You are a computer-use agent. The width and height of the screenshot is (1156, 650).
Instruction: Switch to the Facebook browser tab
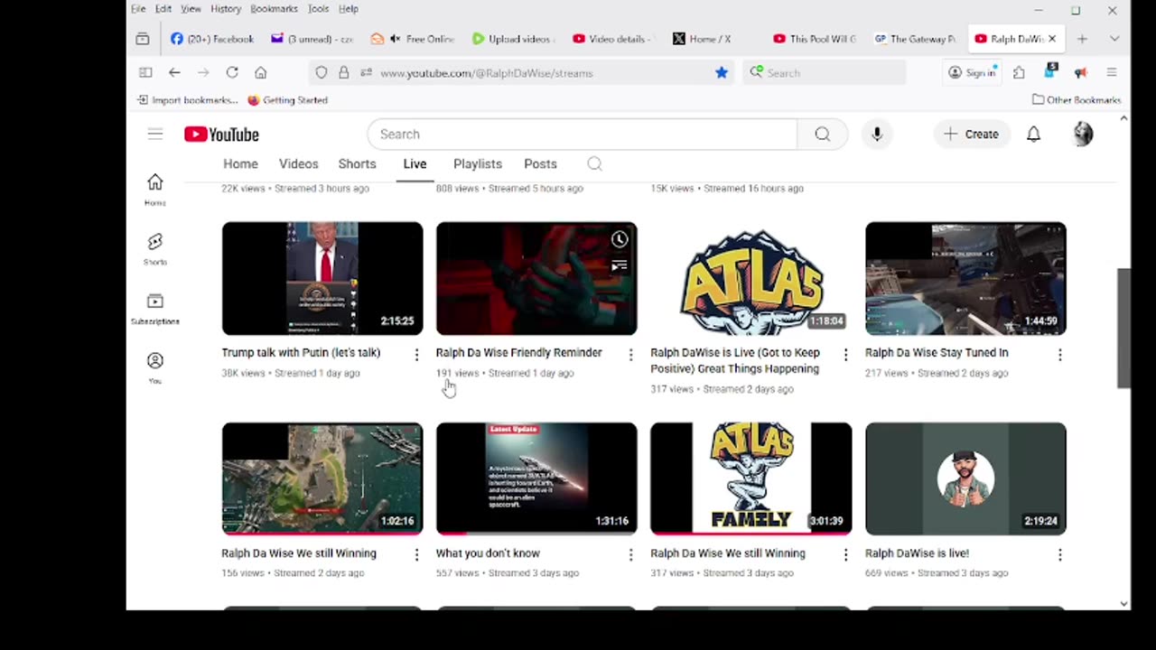[212, 39]
